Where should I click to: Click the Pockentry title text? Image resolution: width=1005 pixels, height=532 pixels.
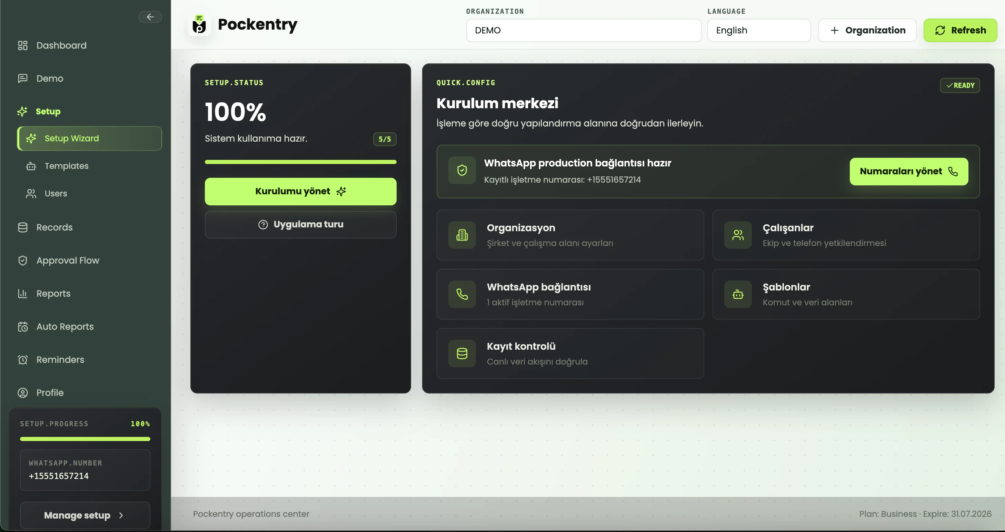(258, 24)
